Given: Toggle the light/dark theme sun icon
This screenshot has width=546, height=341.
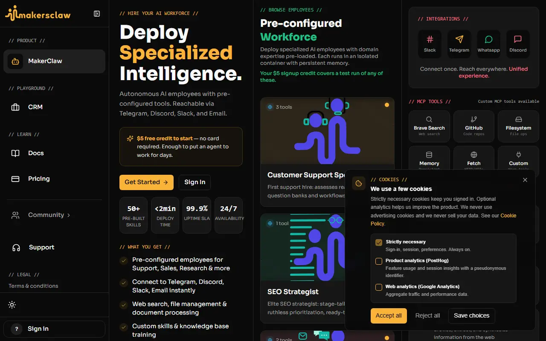Looking at the screenshot, I should pos(12,305).
